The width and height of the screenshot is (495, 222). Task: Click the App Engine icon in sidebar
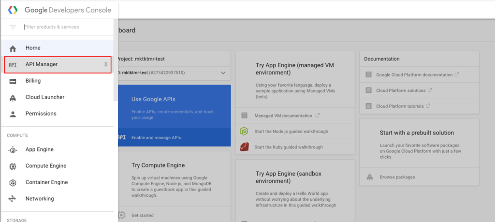click(13, 149)
